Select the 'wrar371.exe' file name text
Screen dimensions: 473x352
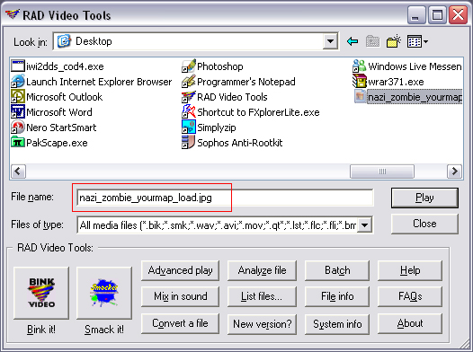(x=396, y=82)
